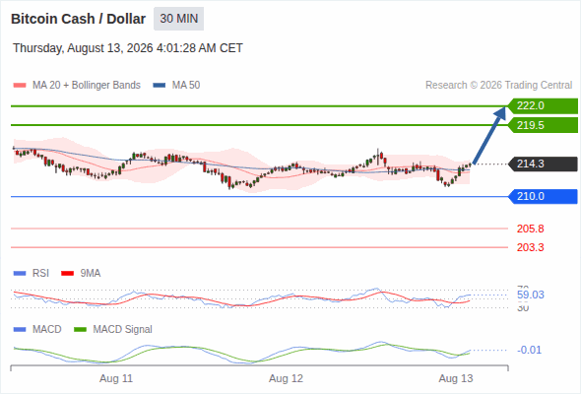Click the 203.3 red support value
The width and height of the screenshot is (581, 394).
tap(530, 247)
